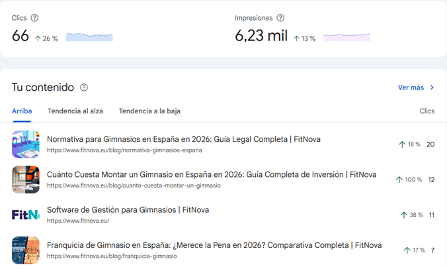Select the Arriba tab
447x269 pixels.
click(x=22, y=111)
